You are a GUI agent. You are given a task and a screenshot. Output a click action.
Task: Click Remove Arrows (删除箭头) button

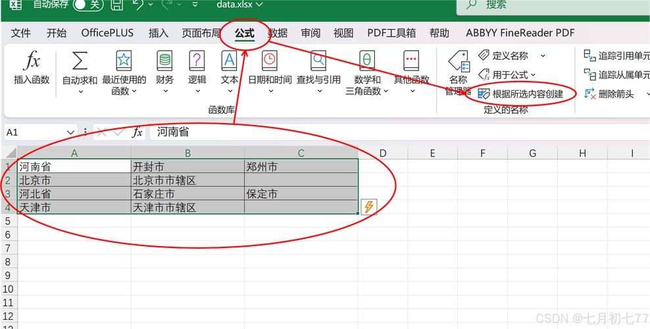point(609,94)
